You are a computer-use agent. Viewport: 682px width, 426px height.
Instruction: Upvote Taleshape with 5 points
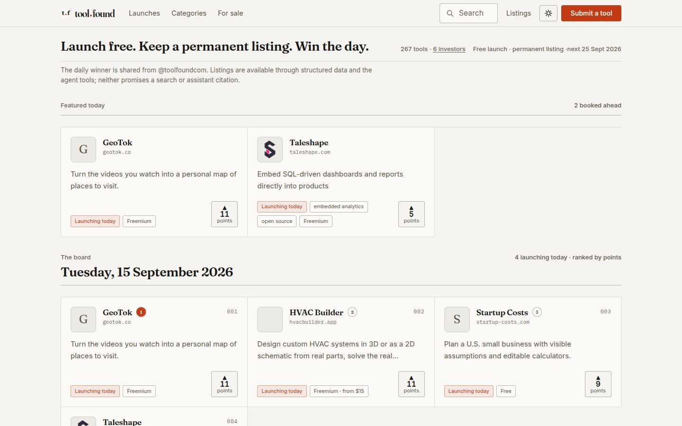click(412, 214)
